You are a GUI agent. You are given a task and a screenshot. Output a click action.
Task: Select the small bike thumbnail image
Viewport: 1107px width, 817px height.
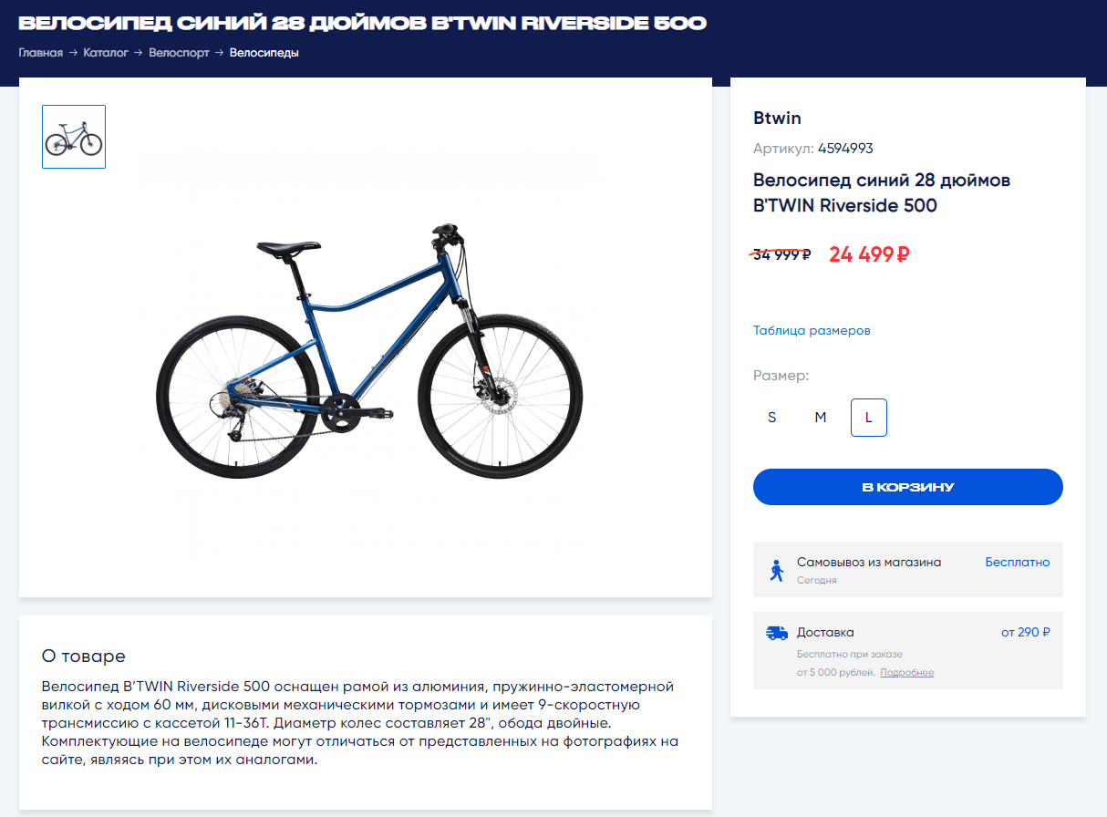(74, 137)
